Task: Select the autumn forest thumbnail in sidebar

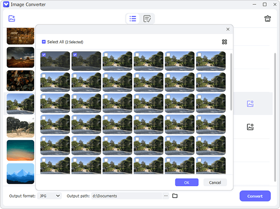Action: click(20, 36)
